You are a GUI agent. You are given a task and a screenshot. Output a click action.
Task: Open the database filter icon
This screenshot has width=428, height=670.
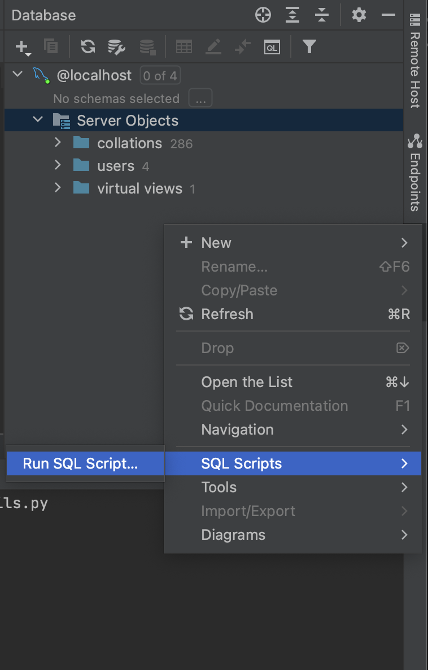(x=310, y=46)
